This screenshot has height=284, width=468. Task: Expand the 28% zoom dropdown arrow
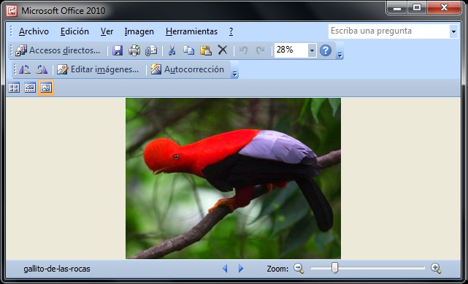coord(312,50)
